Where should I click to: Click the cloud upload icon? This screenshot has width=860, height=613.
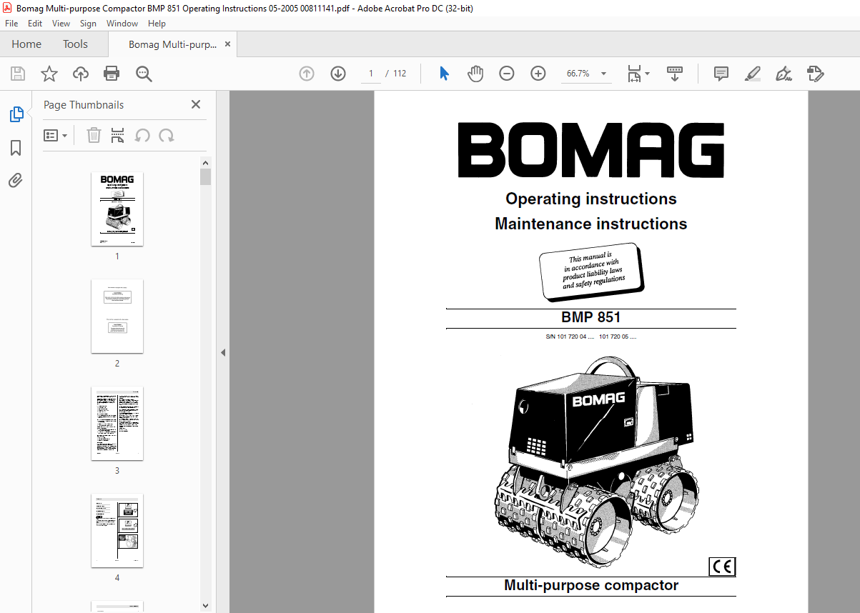click(81, 74)
